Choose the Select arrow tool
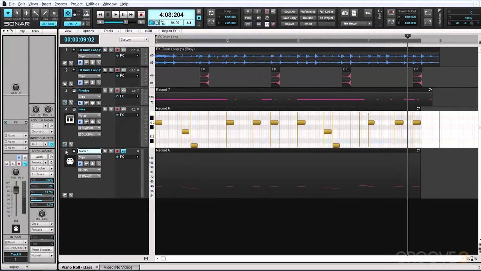The image size is (481, 271). [17, 14]
